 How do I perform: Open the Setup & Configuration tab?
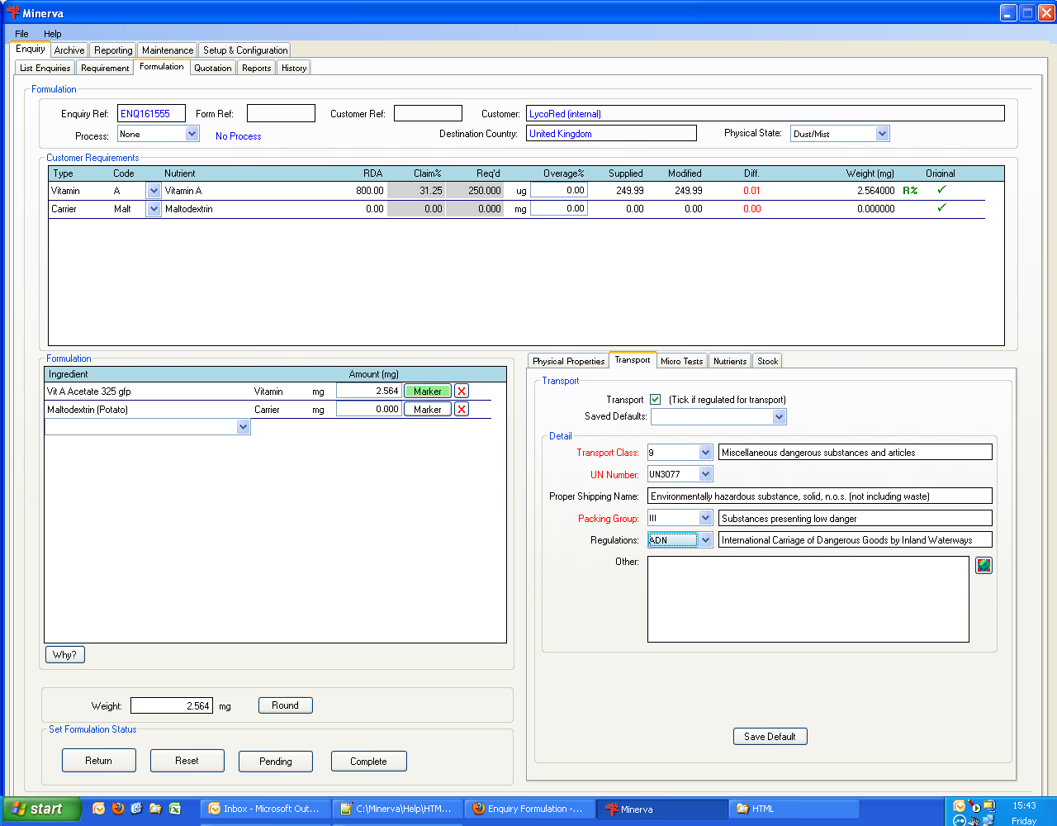click(245, 50)
